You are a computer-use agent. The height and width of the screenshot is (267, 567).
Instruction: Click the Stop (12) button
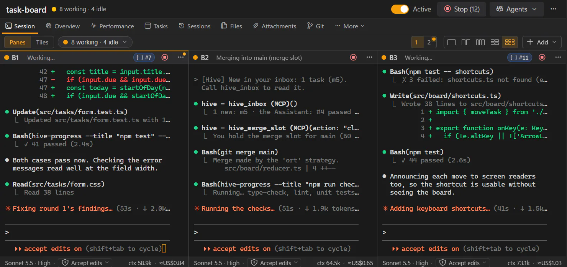click(462, 9)
